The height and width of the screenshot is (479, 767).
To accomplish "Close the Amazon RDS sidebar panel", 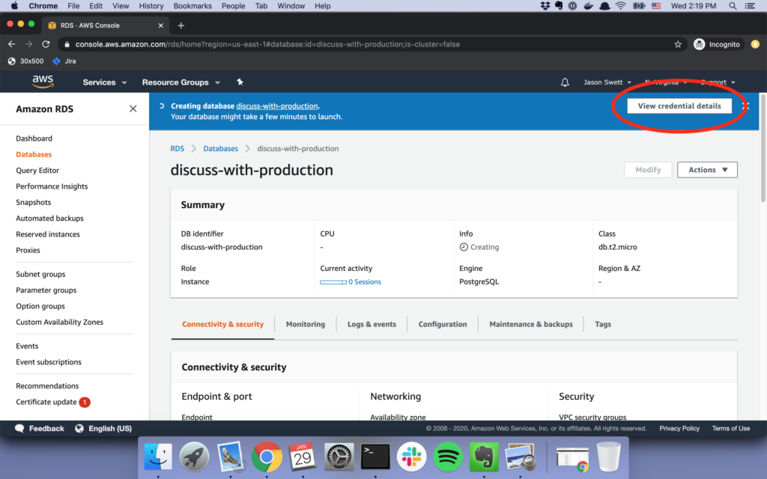I will click(x=133, y=109).
